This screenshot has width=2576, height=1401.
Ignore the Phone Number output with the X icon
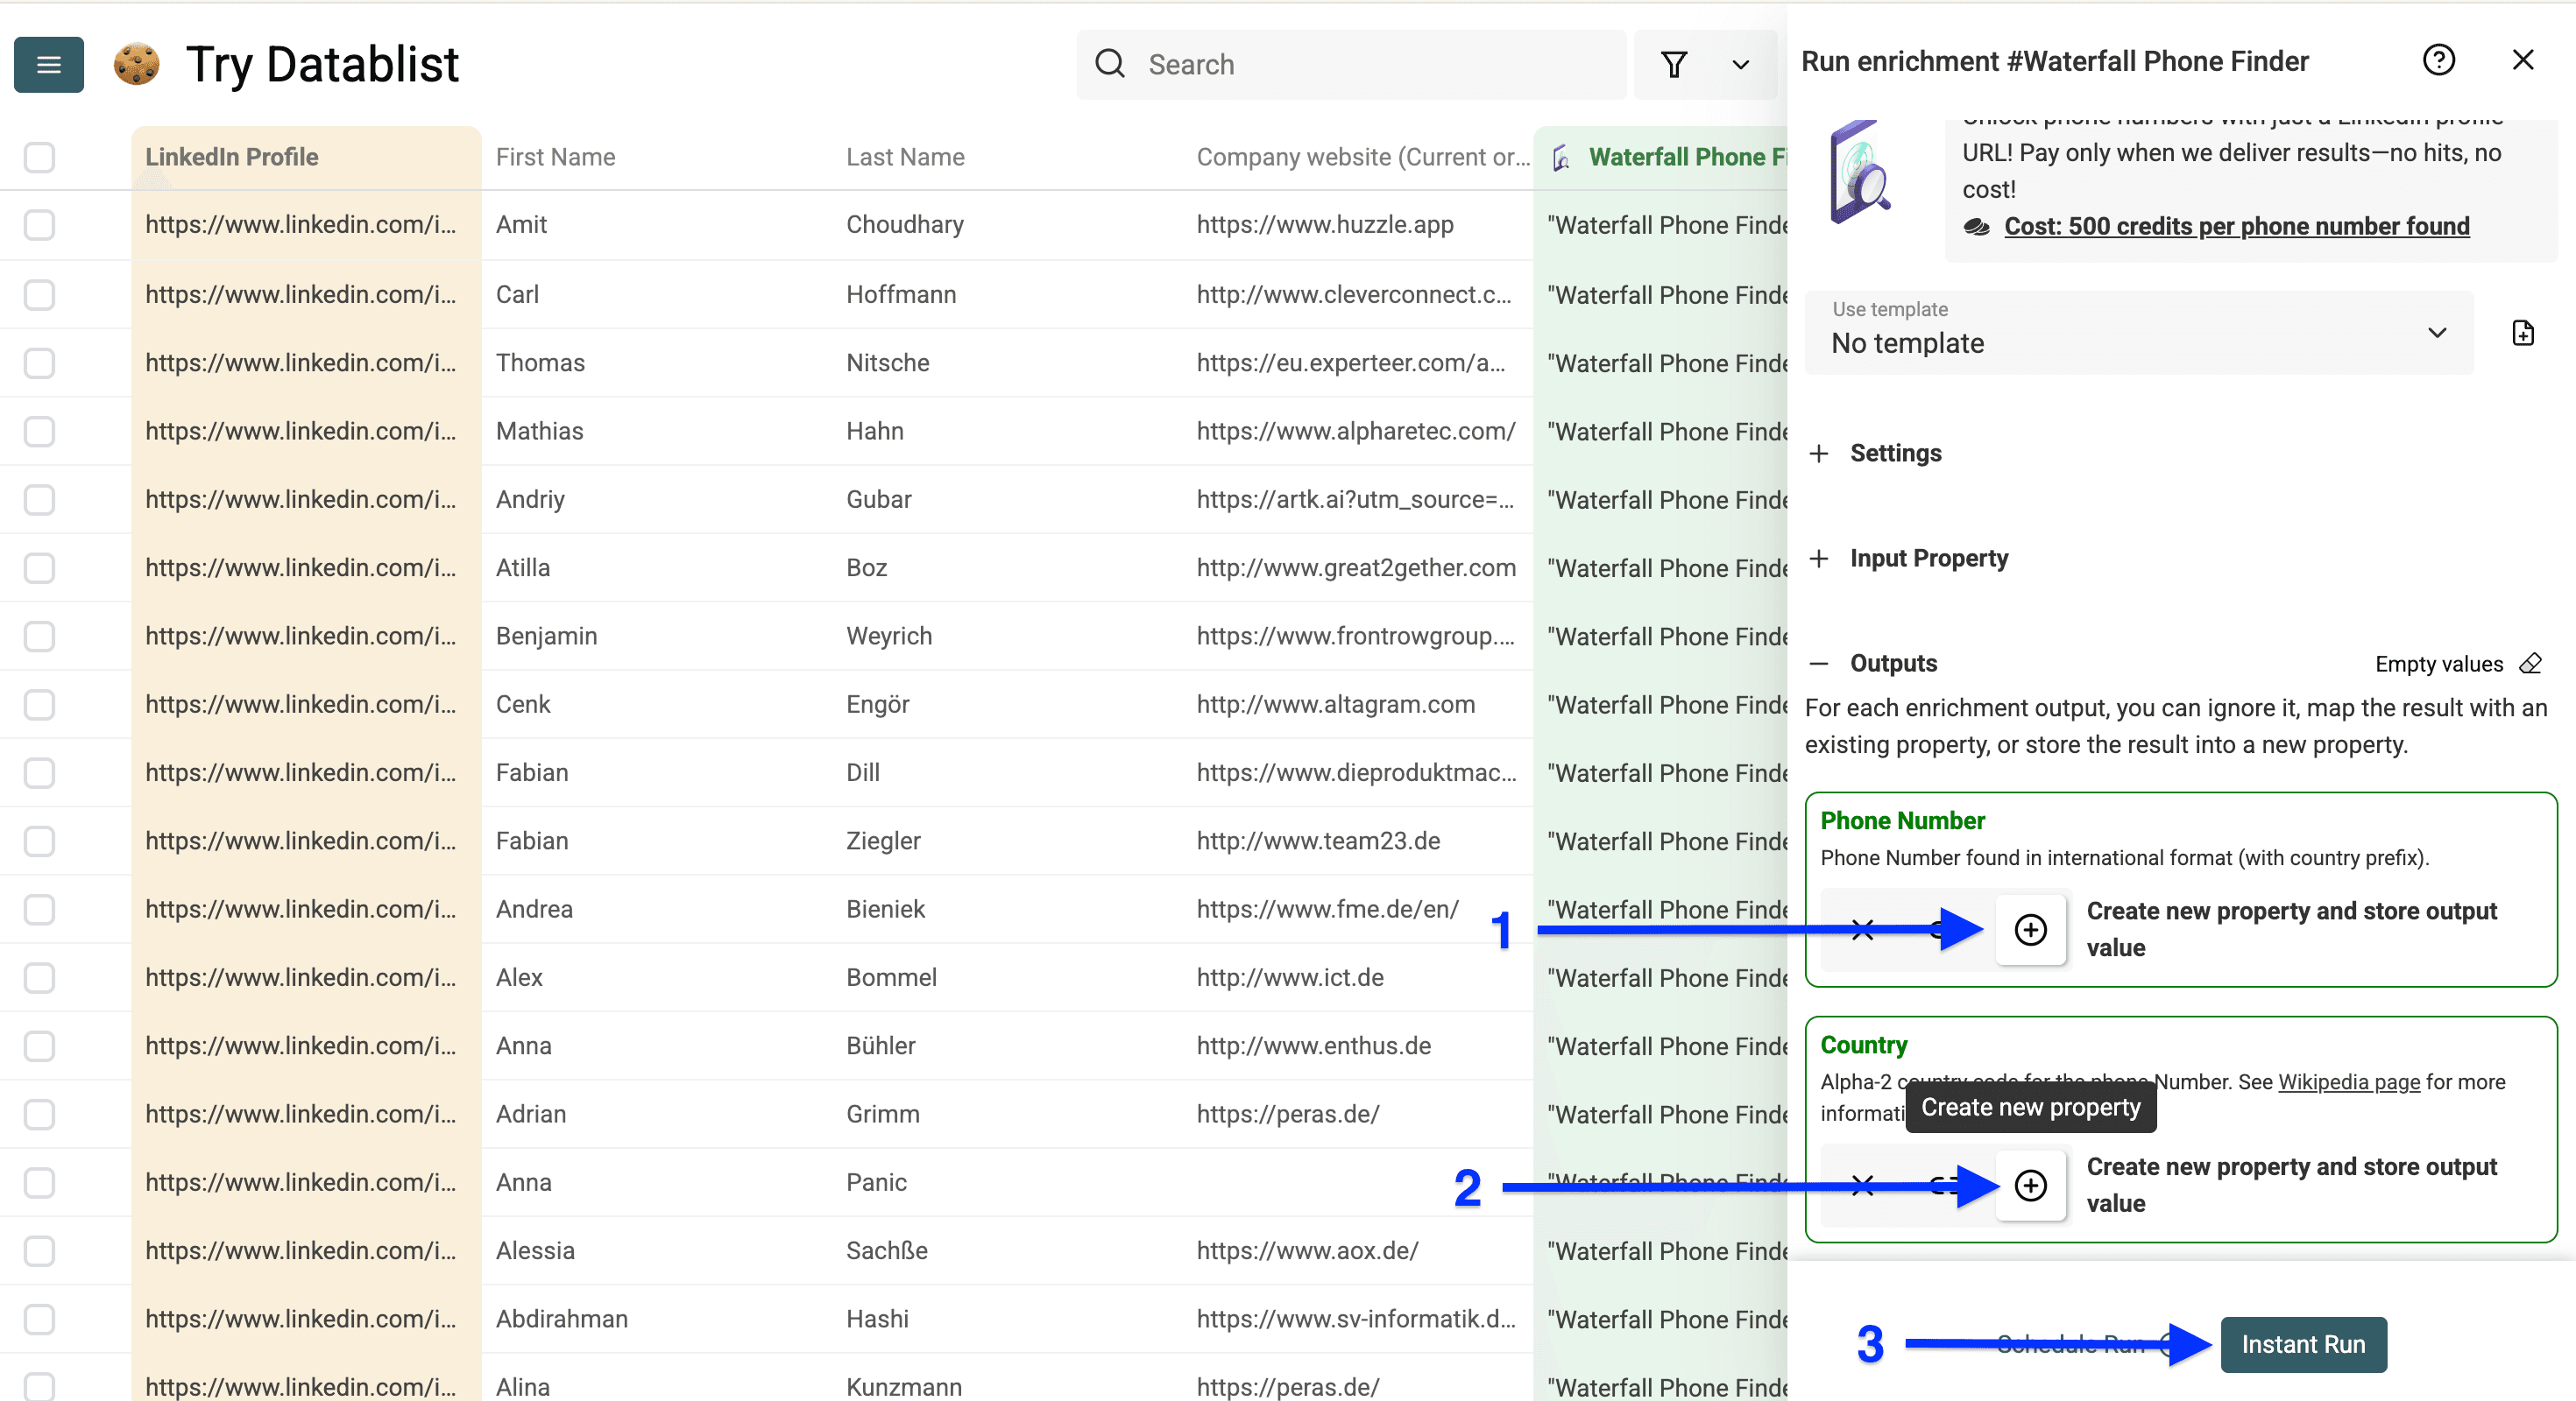pyautogui.click(x=1861, y=929)
